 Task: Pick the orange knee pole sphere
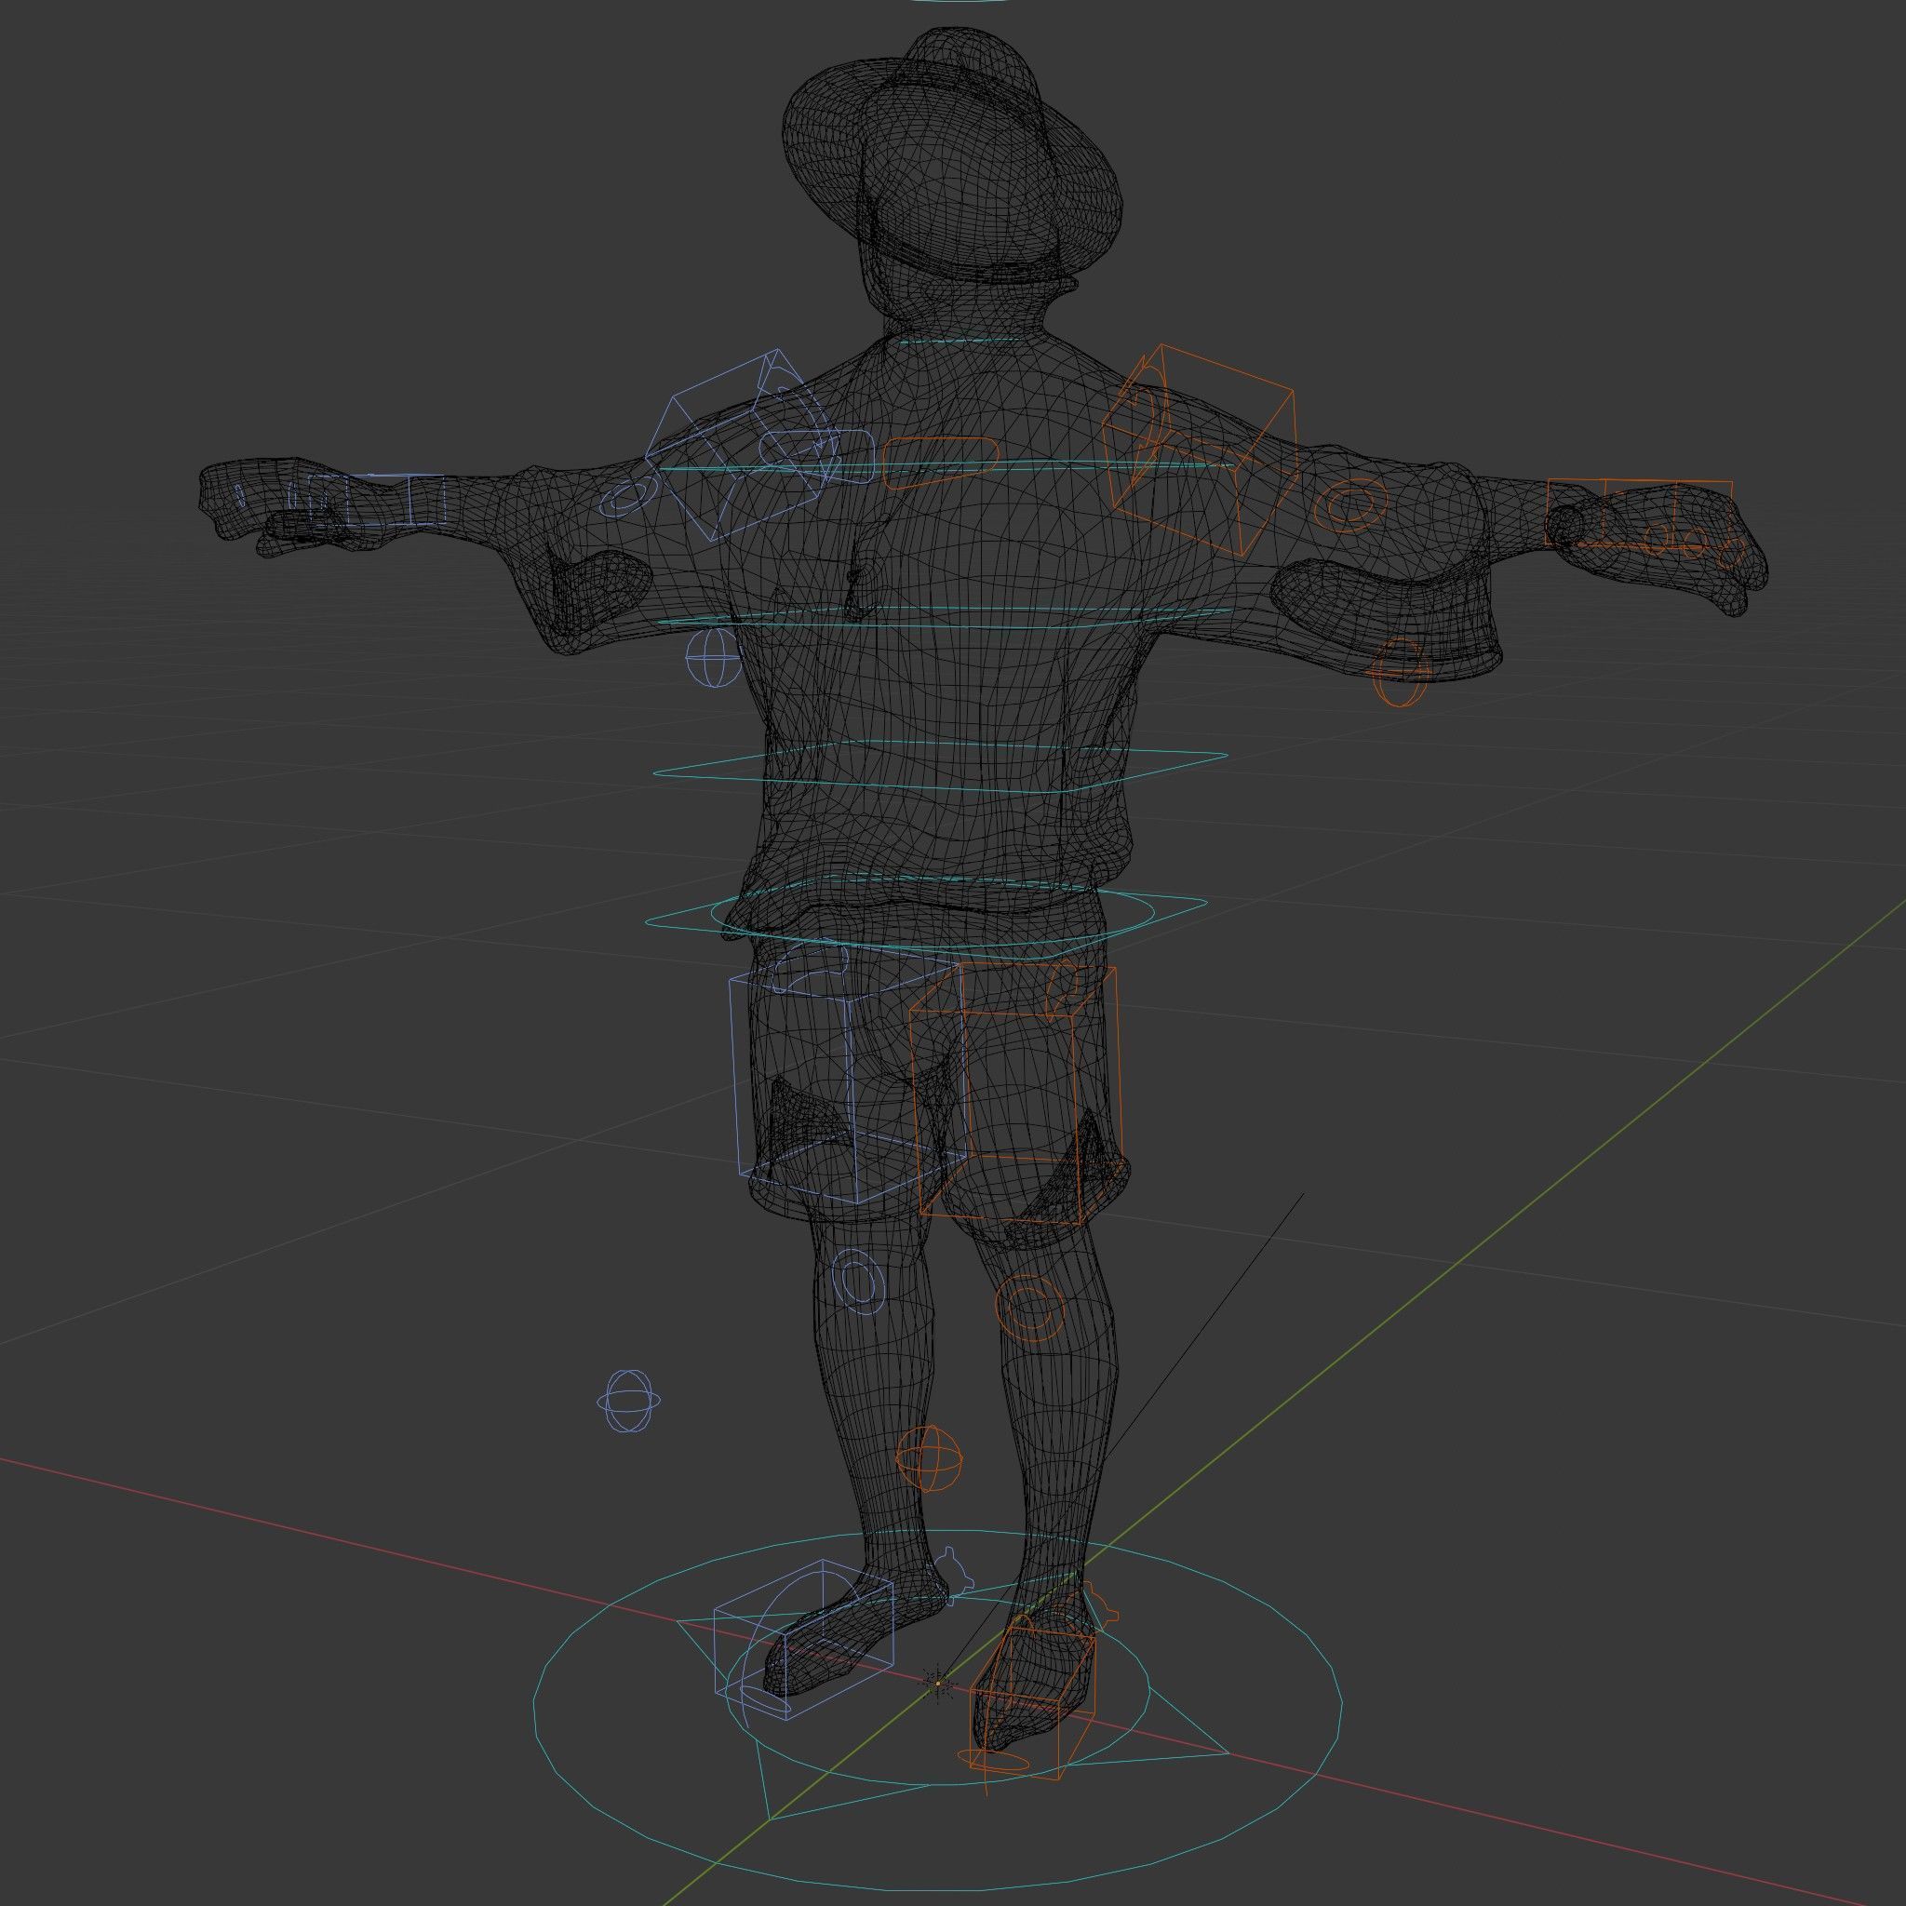point(928,1460)
